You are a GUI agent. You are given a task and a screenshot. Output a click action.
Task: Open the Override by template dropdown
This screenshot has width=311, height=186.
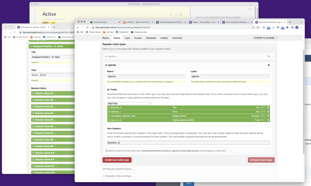(265, 38)
